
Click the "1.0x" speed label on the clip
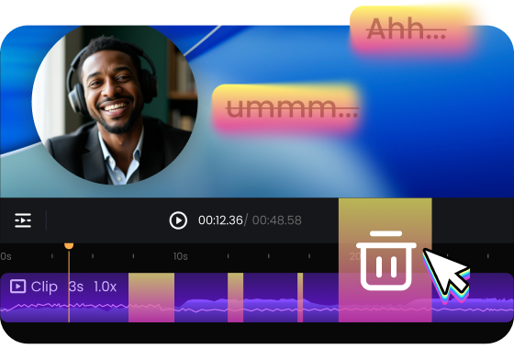point(106,287)
